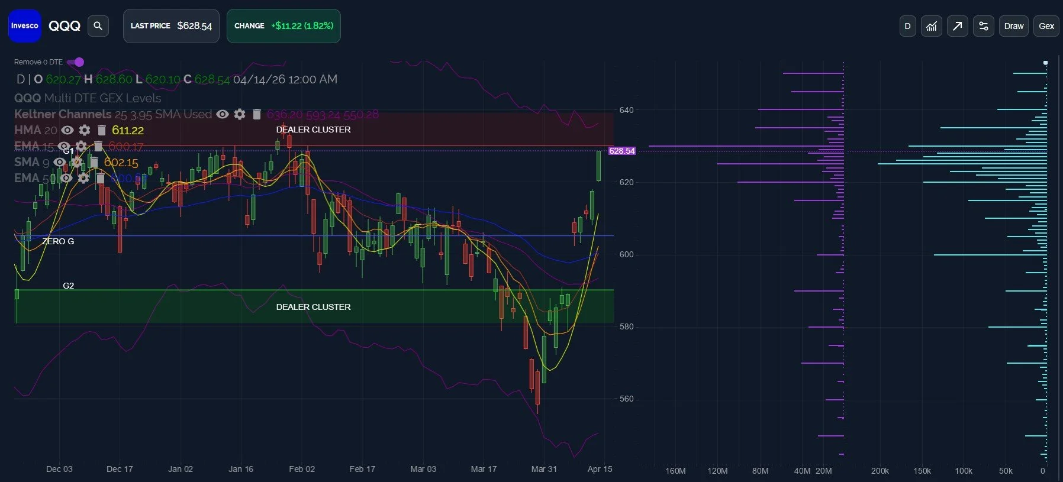
Task: Open EMA 50 settings gear
Action: tap(83, 178)
